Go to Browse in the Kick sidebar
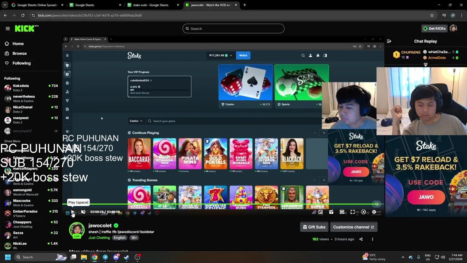Screen dimensions: 467x263 click(x=31, y=53)
